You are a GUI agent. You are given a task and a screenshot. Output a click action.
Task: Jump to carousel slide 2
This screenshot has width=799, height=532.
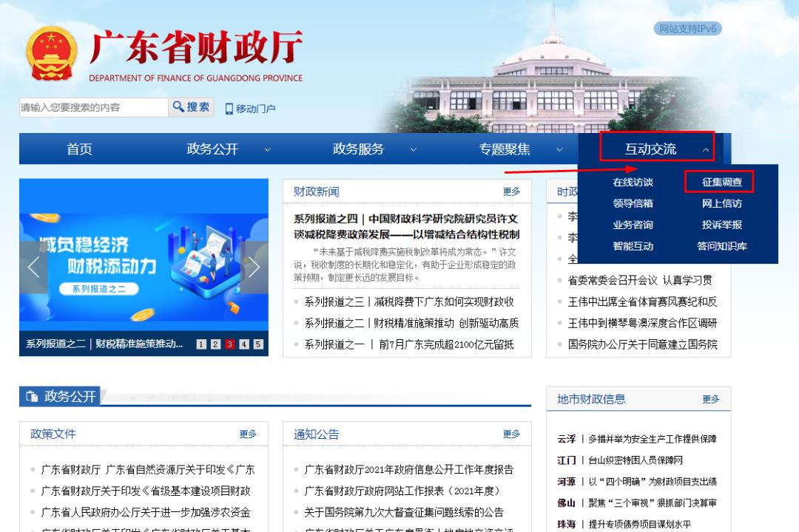tap(215, 344)
